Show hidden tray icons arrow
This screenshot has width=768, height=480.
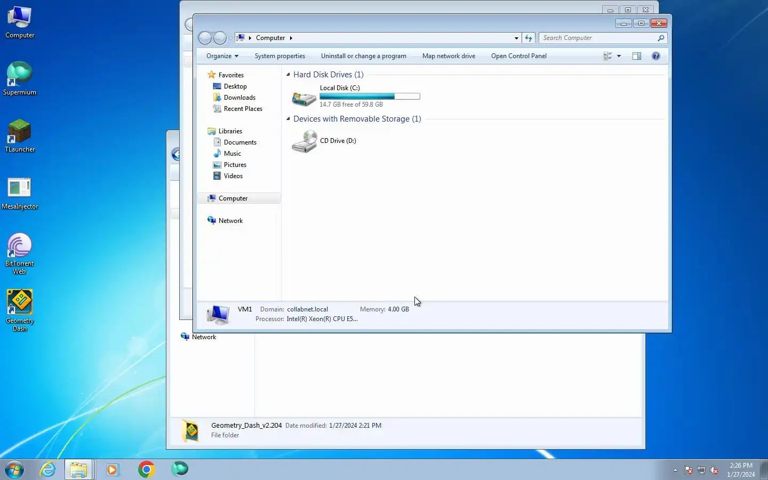(x=675, y=470)
